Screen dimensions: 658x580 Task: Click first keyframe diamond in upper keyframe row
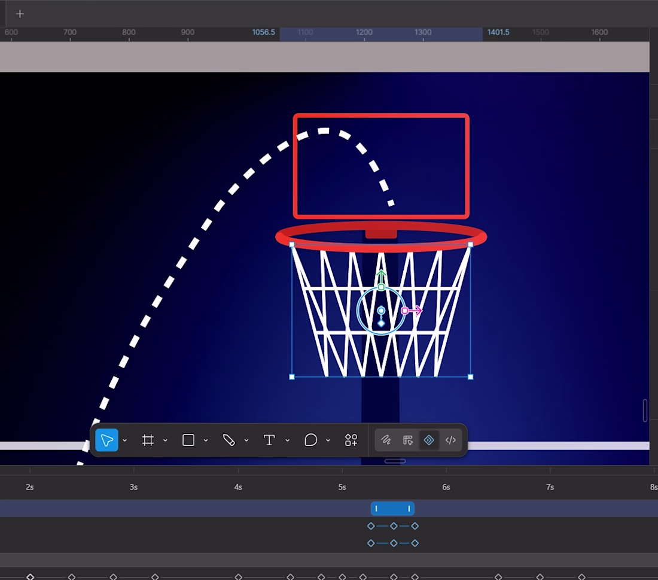click(371, 526)
